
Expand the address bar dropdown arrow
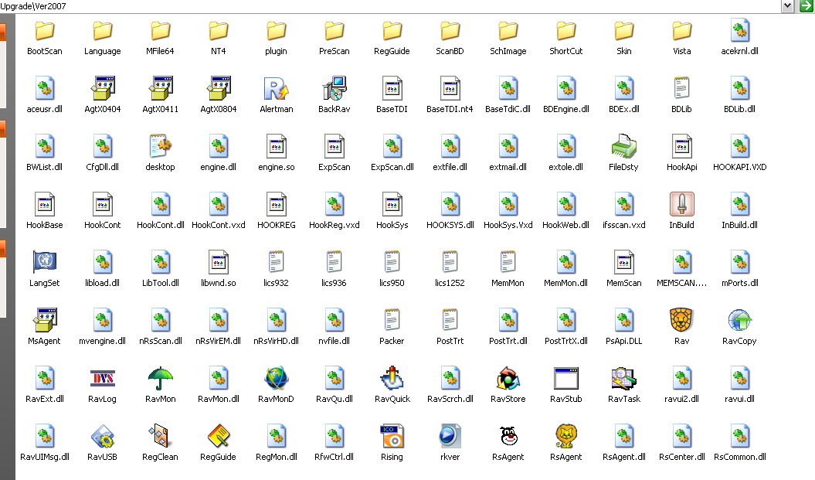pyautogui.click(x=788, y=6)
